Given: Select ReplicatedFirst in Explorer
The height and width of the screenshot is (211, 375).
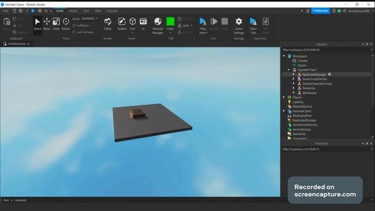Looking at the screenshot, I should coord(302,115).
